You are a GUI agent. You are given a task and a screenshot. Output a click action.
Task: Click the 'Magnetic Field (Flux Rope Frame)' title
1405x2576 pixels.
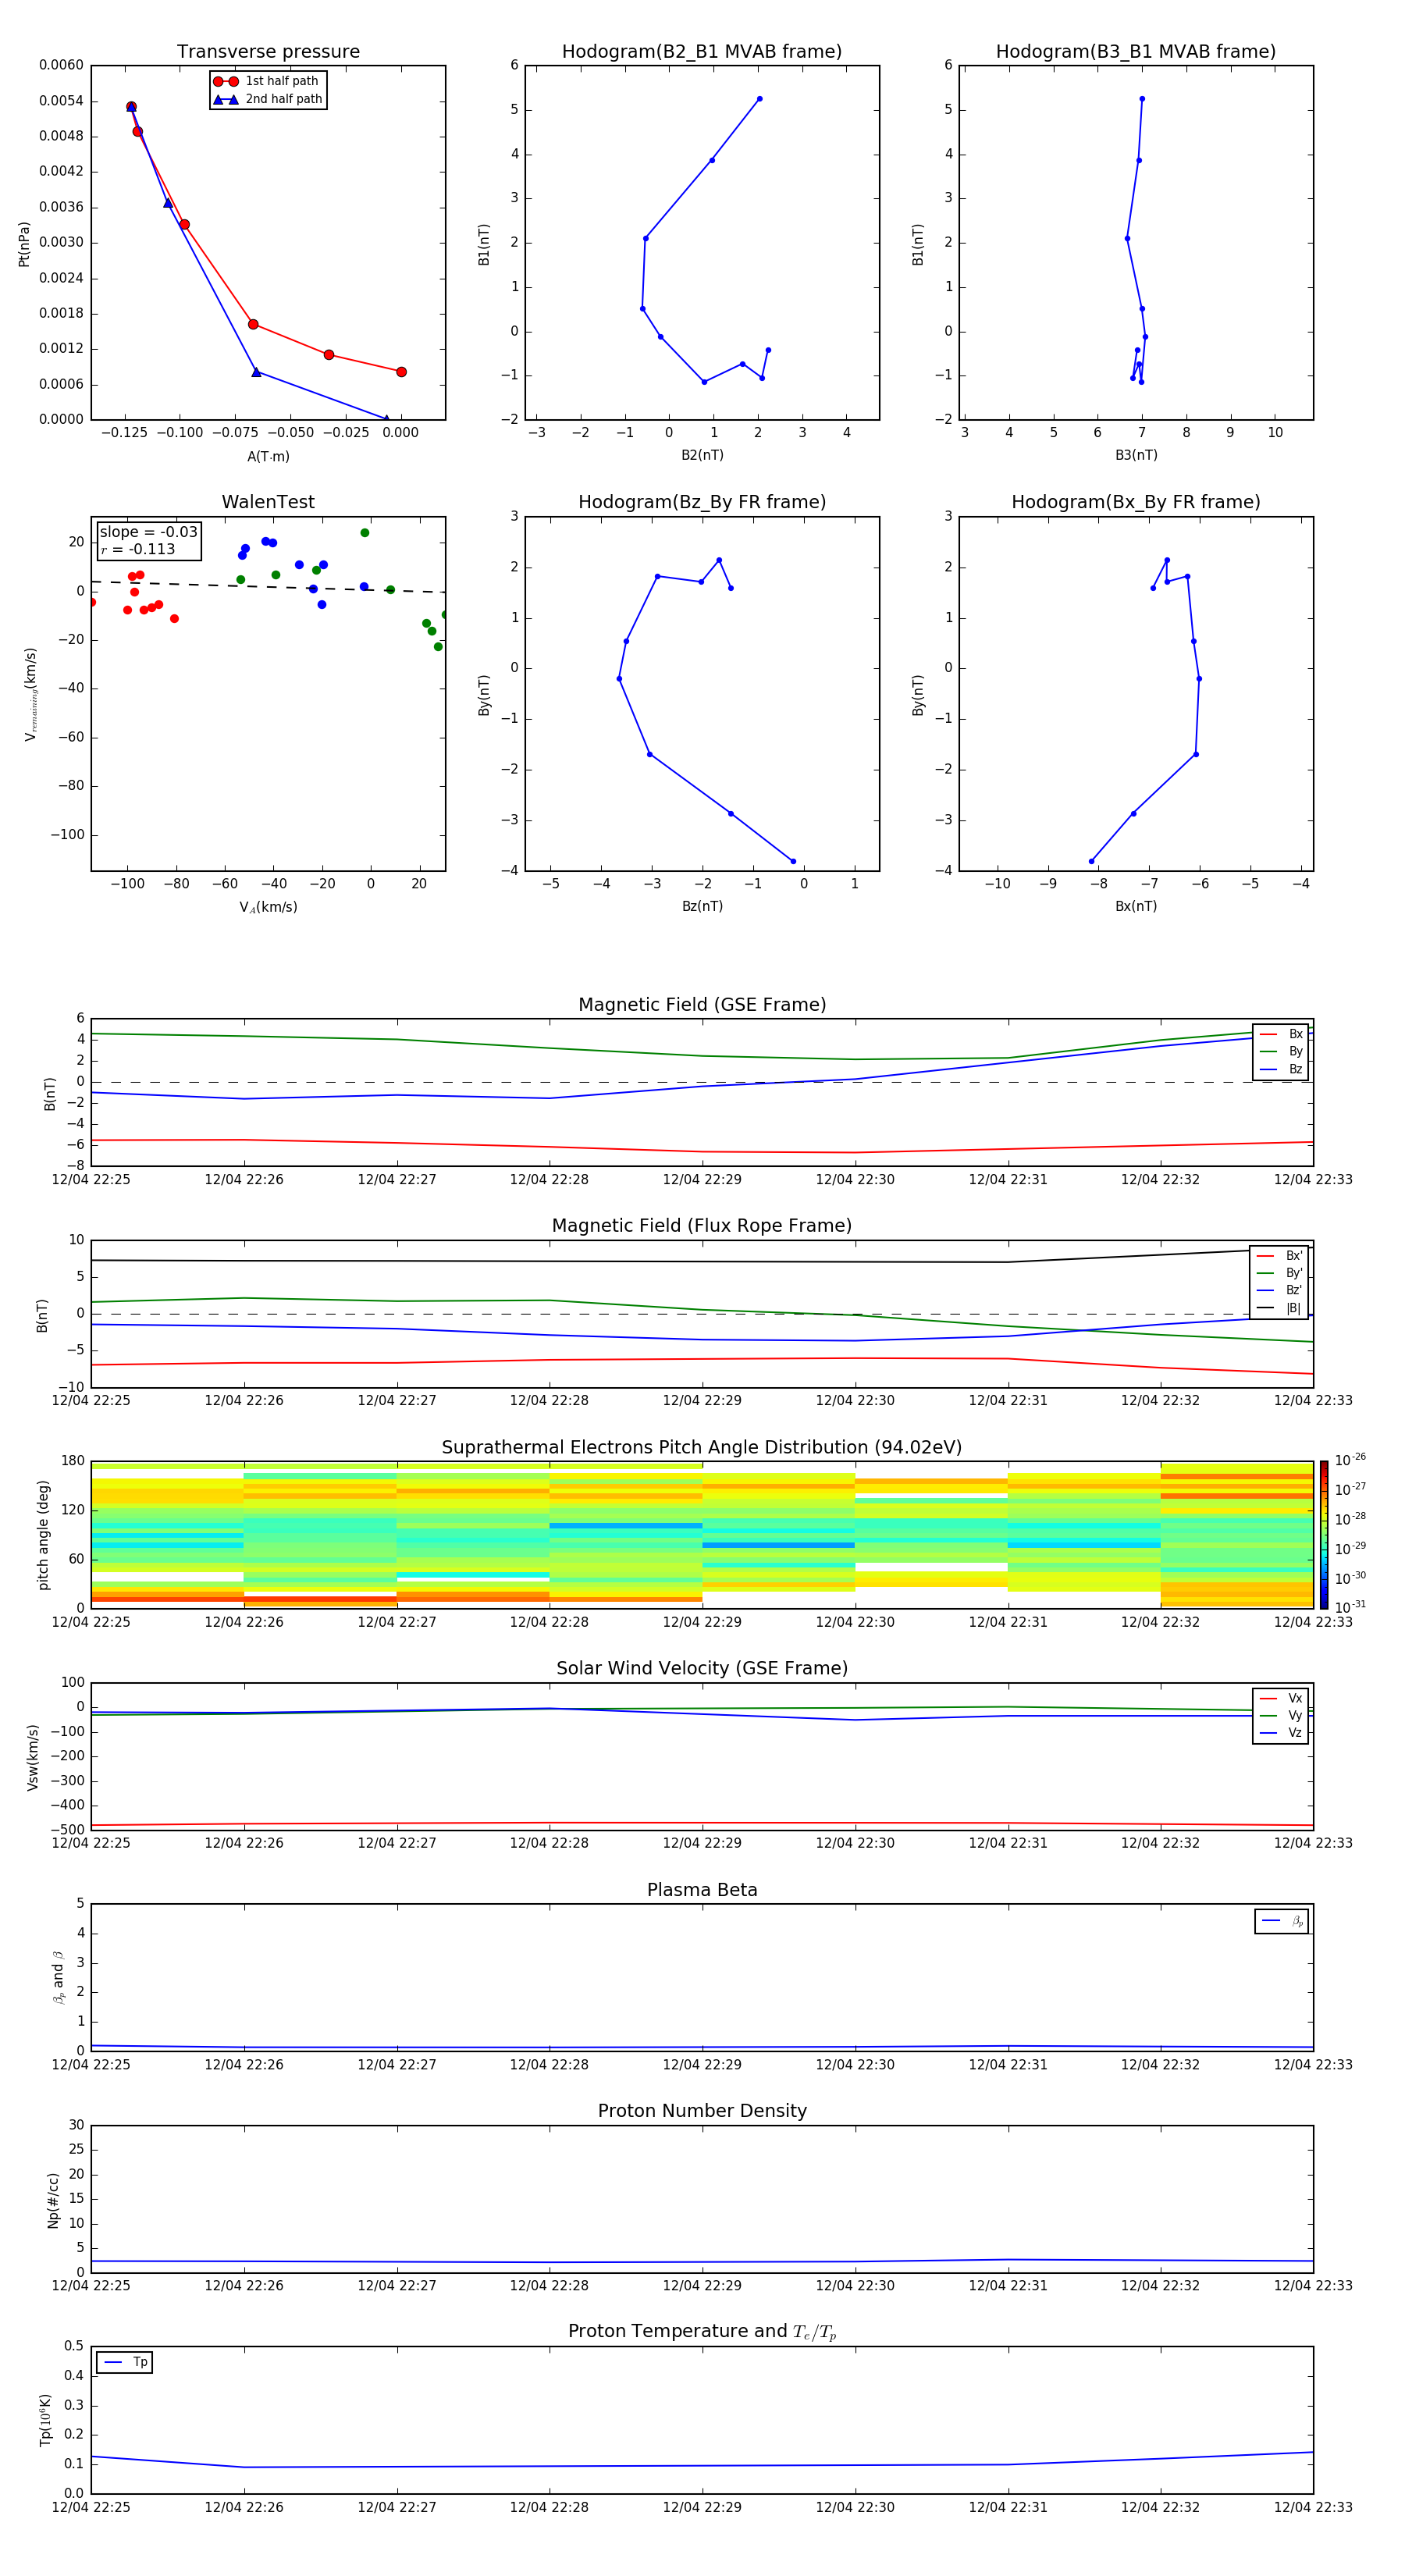point(702,1226)
